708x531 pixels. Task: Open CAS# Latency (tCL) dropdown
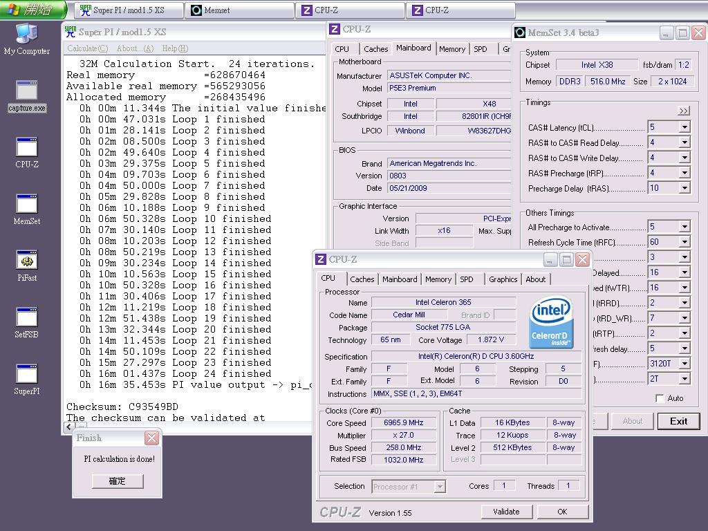[x=684, y=127]
